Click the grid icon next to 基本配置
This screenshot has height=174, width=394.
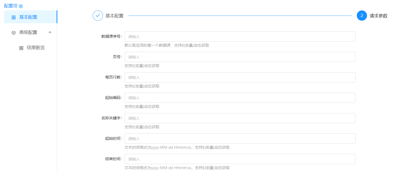[x=14, y=17]
